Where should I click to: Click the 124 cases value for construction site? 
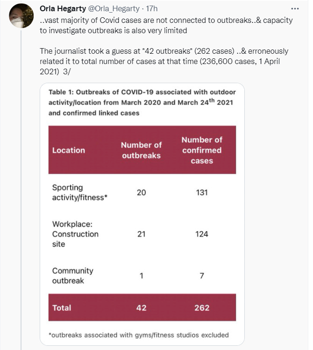[202, 234]
